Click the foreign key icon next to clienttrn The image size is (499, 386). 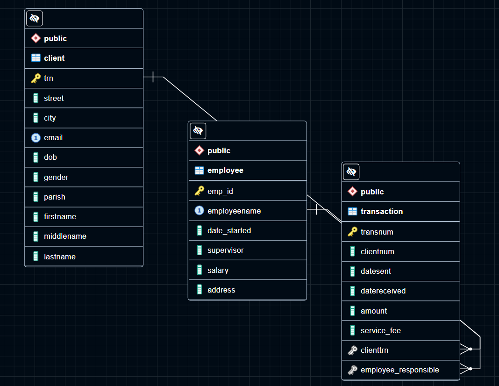click(352, 350)
